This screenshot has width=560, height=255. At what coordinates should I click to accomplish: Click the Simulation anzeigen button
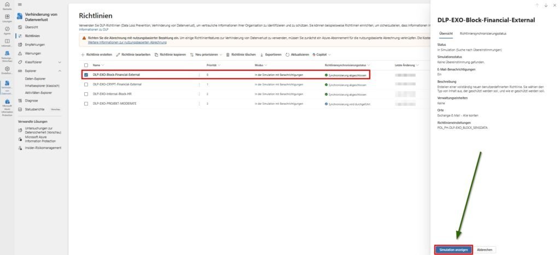point(453,250)
